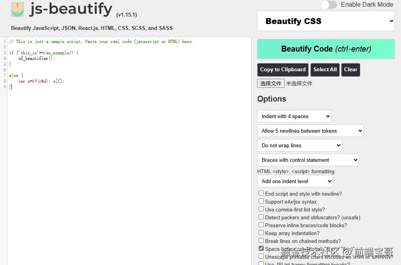401x265 pixels.
Task: Enable Dark Mode toggle
Action: click(x=329, y=5)
